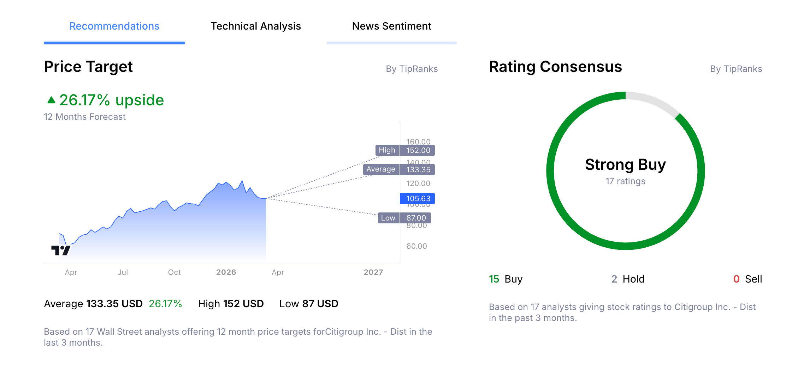Select the Low 87.00 price label
Image resolution: width=804 pixels, height=365 pixels.
404,218
